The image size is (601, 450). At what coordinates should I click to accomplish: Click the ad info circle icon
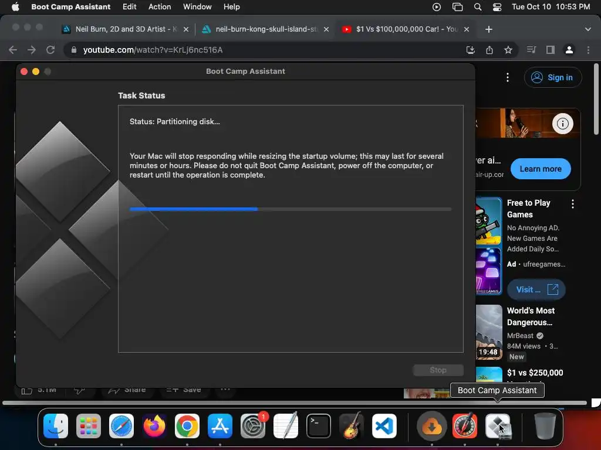tap(562, 124)
